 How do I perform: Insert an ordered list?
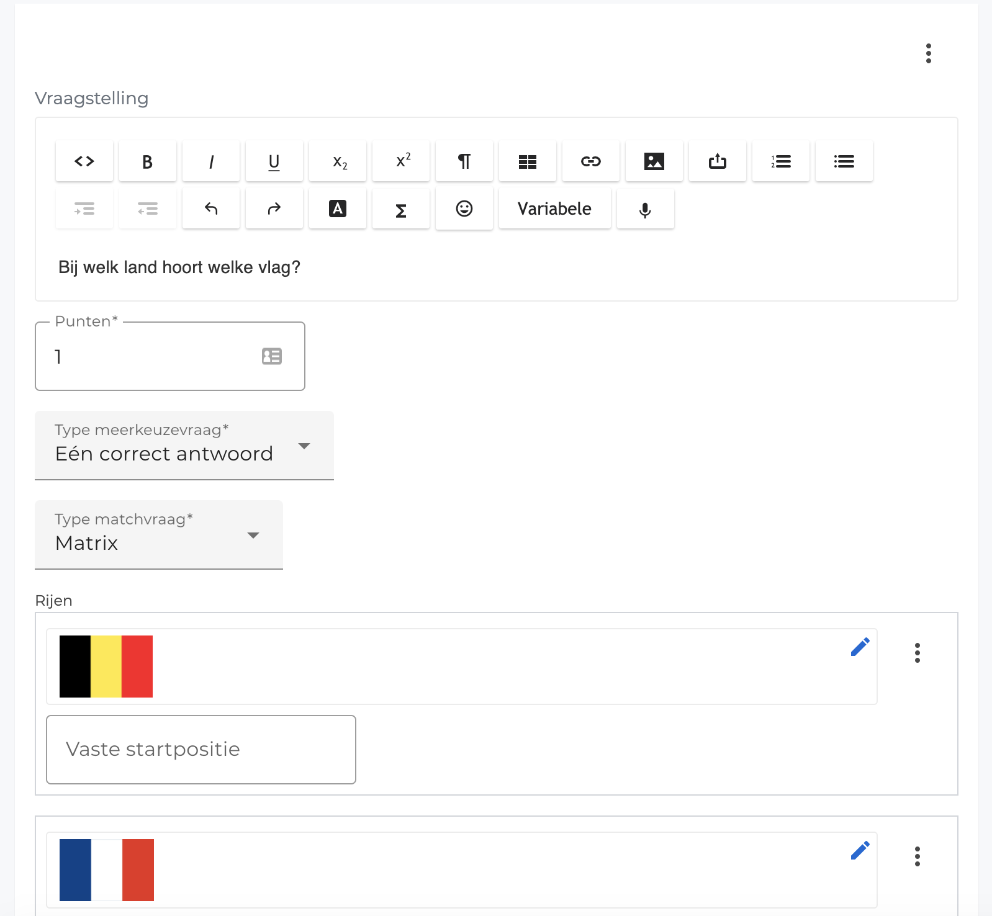click(x=781, y=161)
